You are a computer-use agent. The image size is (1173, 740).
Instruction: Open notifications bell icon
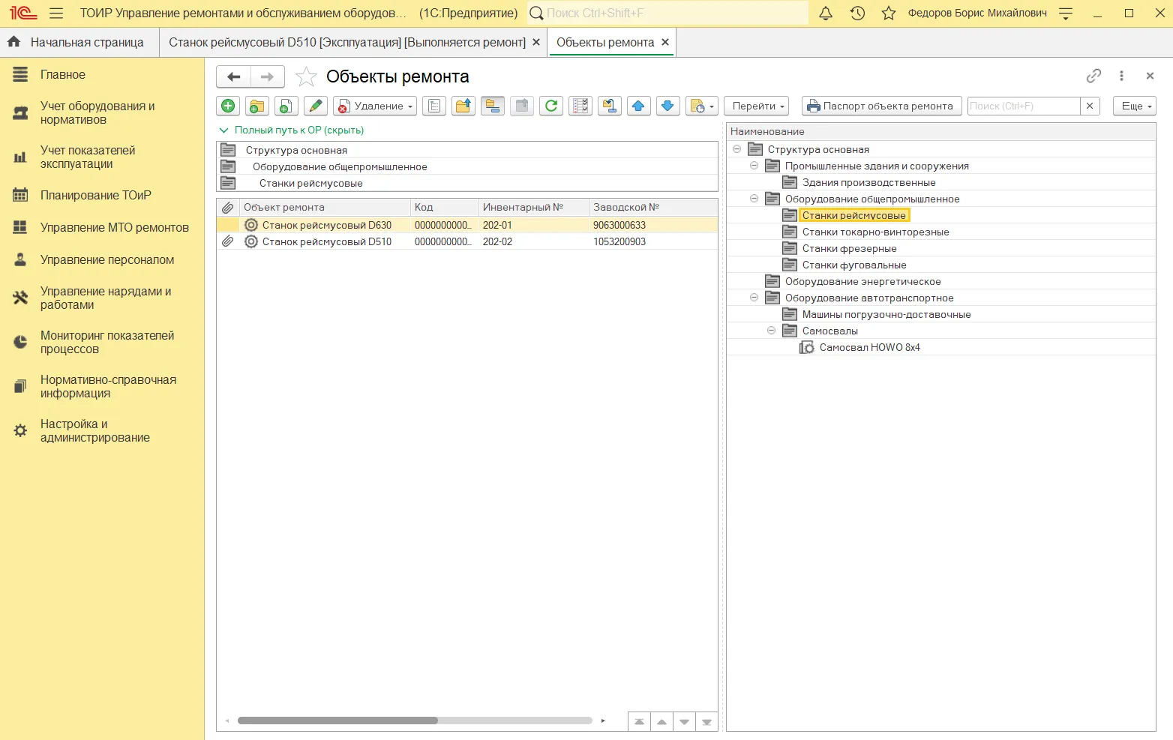coord(826,13)
